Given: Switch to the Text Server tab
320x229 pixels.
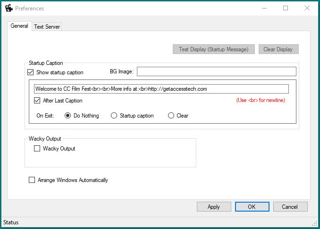Looking at the screenshot, I should point(47,27).
